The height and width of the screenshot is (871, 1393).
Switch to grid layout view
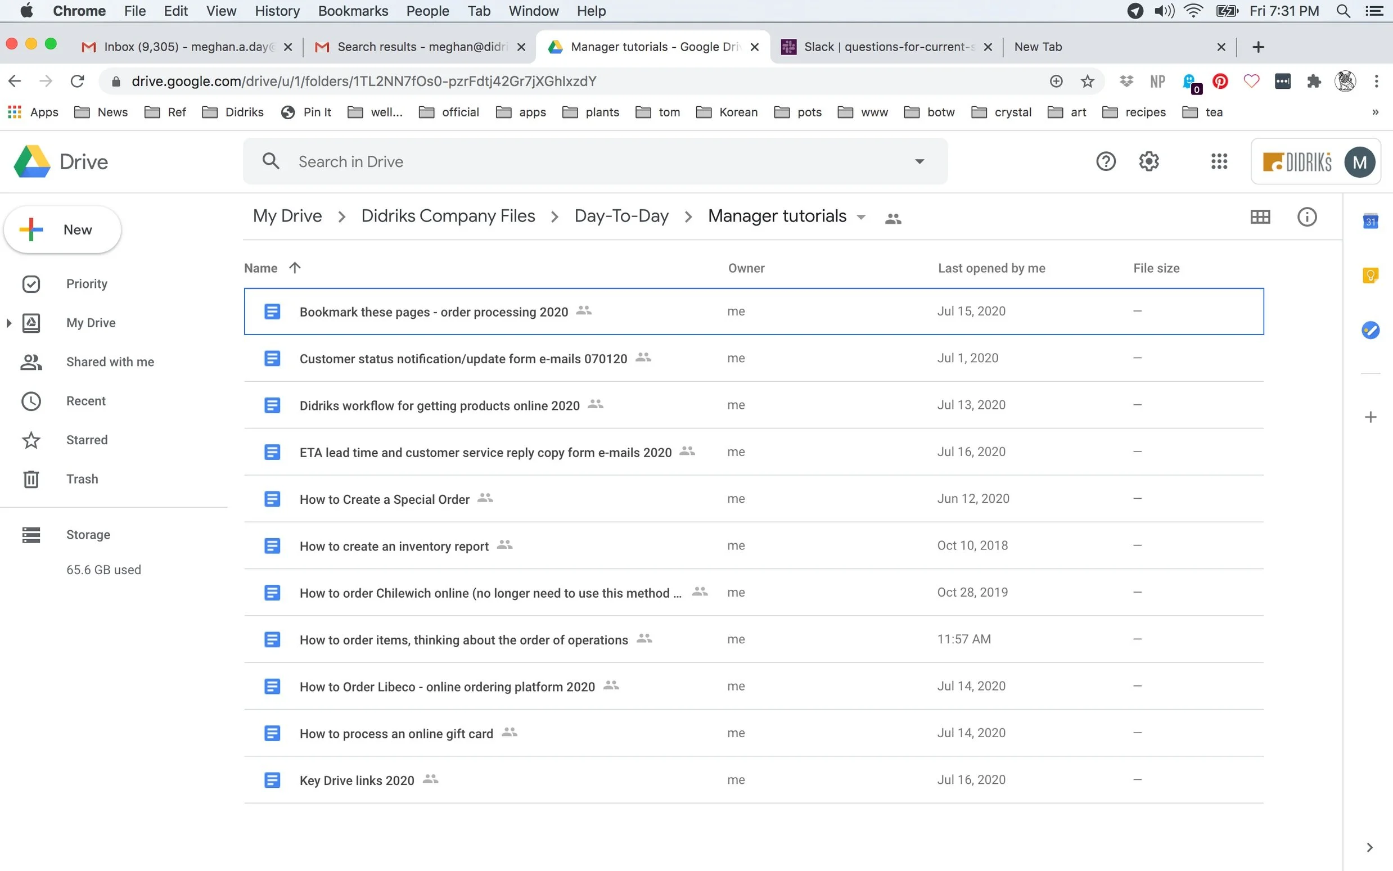tap(1260, 217)
